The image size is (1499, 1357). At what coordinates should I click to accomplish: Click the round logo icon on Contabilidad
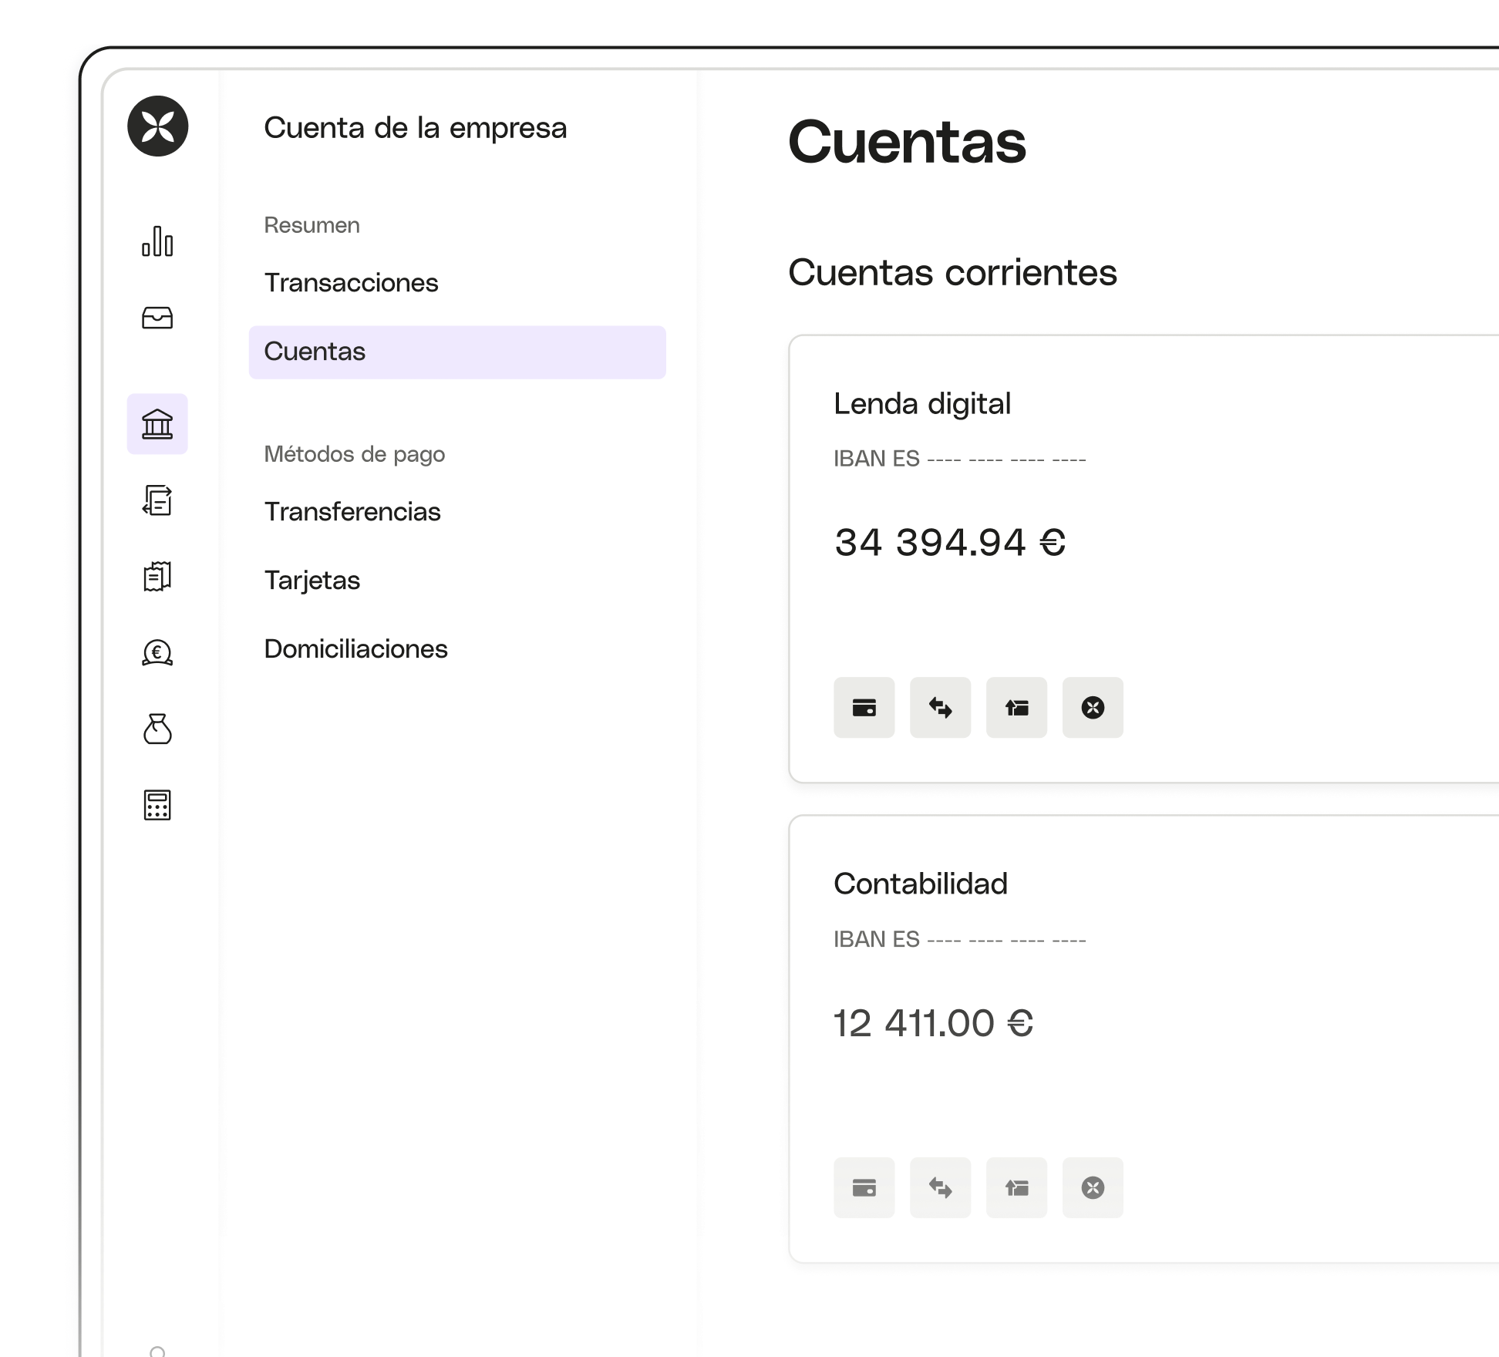1093,1187
